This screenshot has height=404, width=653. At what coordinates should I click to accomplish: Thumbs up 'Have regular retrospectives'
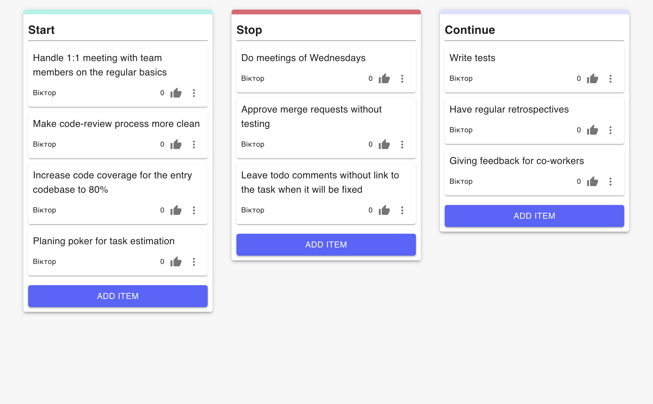coord(593,130)
